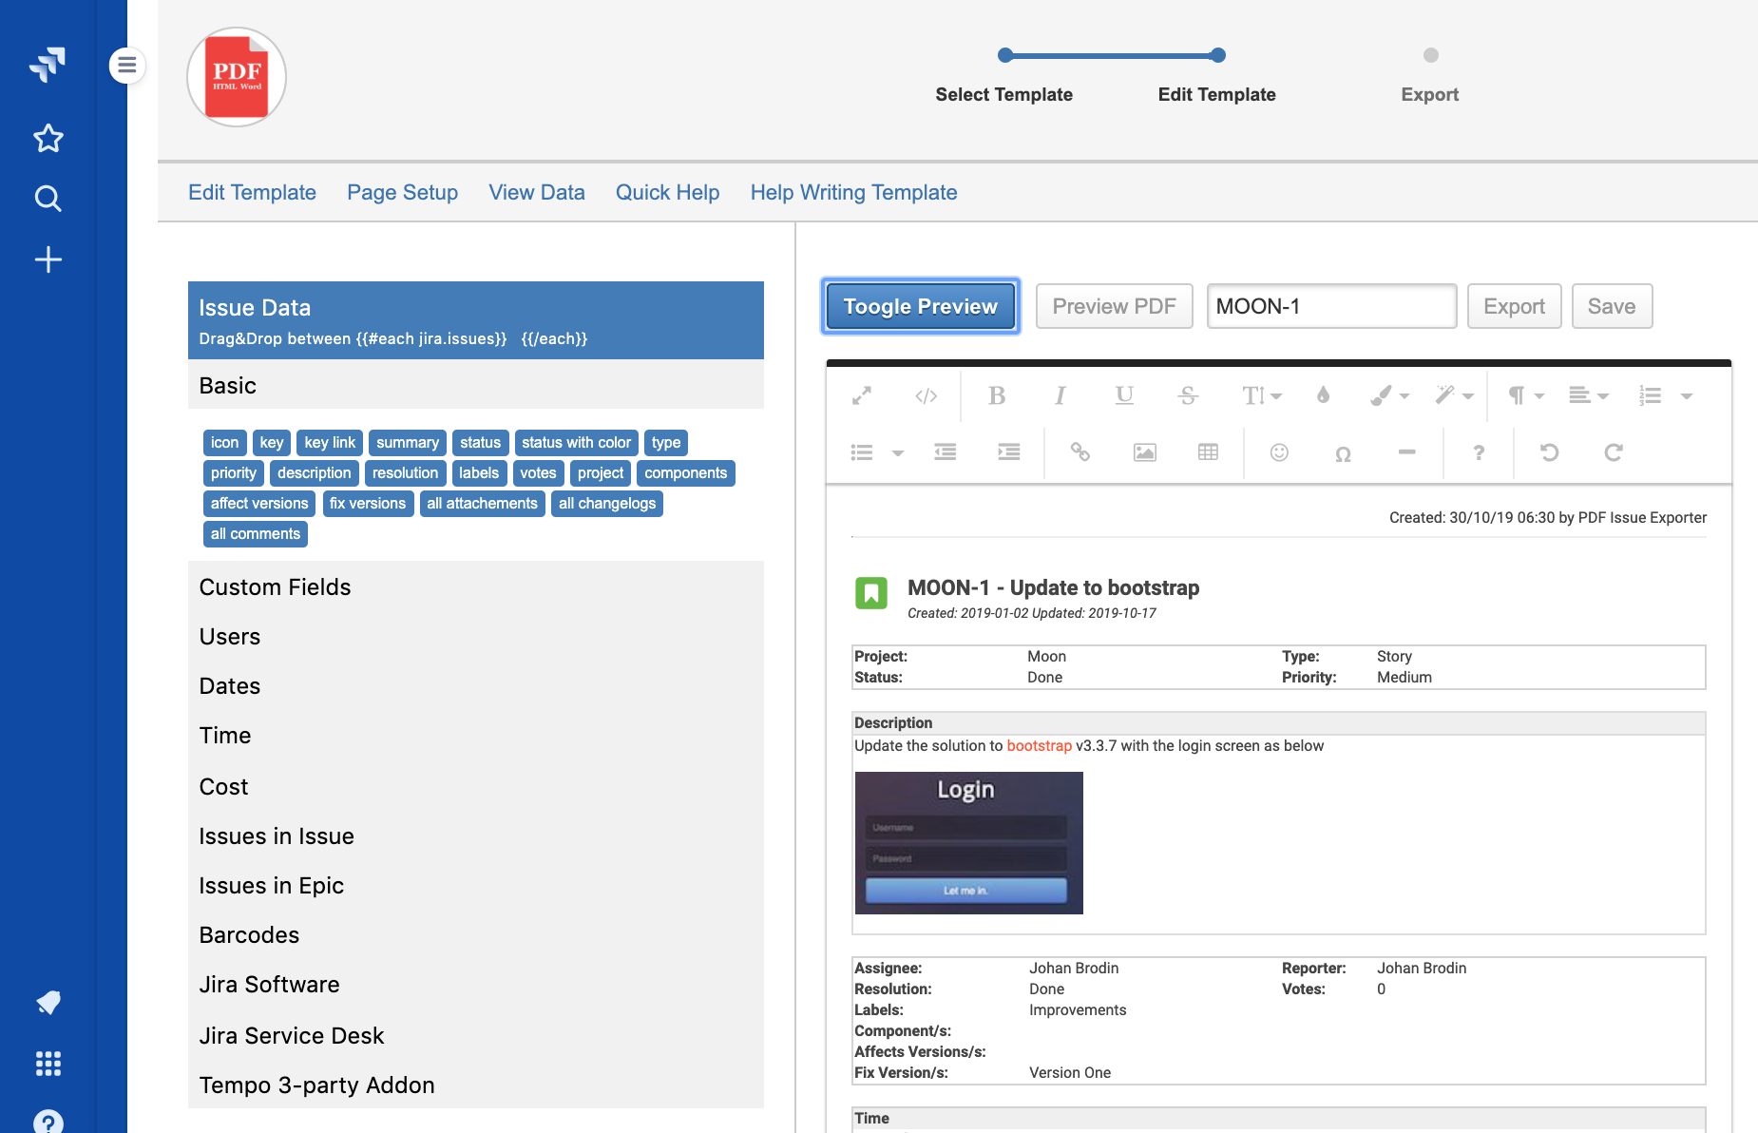
Task: Open the Edit Template tab
Action: click(x=252, y=192)
